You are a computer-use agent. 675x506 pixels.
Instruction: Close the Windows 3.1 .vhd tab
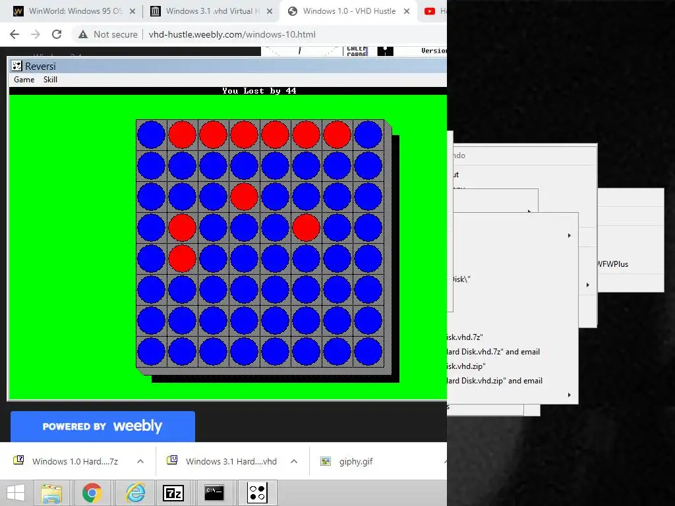coord(270,12)
